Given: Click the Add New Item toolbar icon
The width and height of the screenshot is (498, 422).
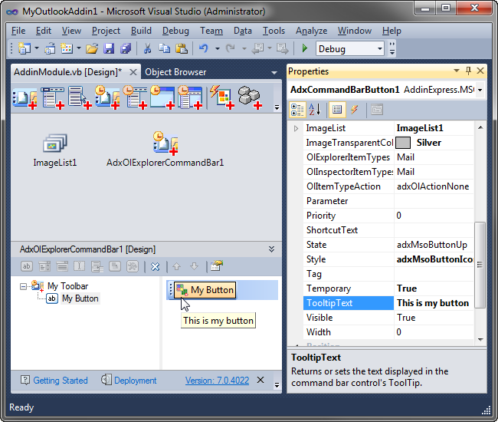Looking at the screenshot, I should [x=67, y=48].
